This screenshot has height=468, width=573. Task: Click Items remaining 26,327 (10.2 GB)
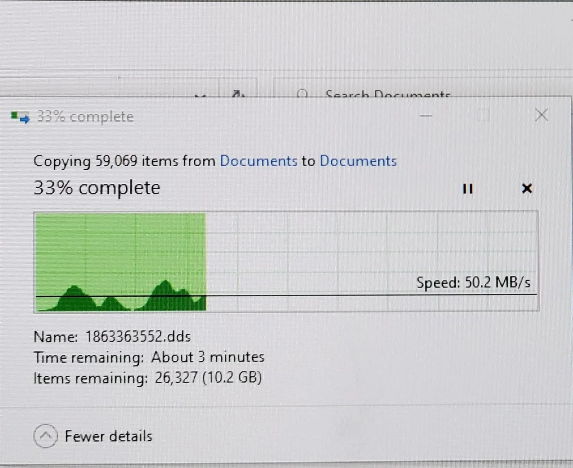(148, 378)
